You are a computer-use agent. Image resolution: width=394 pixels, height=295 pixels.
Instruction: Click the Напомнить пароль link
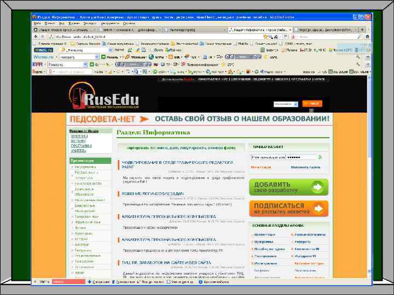tap(305, 167)
